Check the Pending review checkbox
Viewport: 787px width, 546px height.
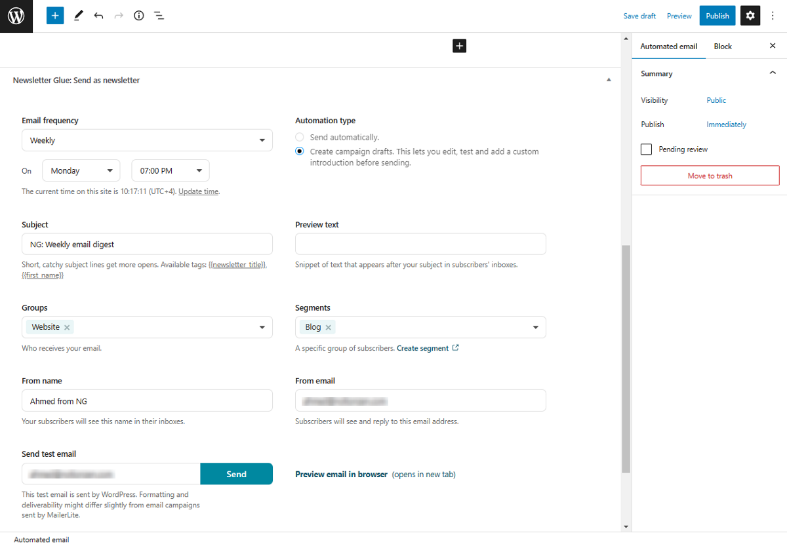(647, 149)
